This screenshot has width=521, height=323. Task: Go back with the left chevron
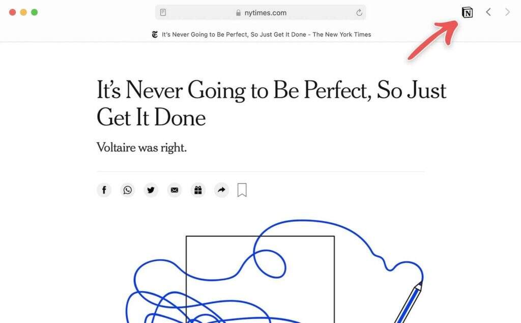click(x=488, y=12)
